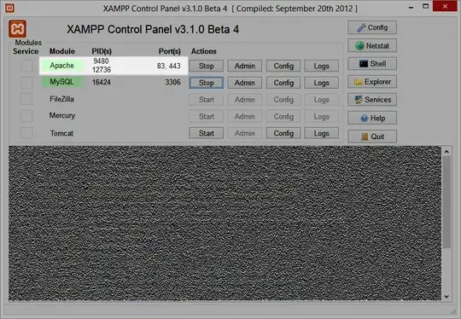Click MySQL port 3306
461x319 pixels.
click(x=172, y=82)
